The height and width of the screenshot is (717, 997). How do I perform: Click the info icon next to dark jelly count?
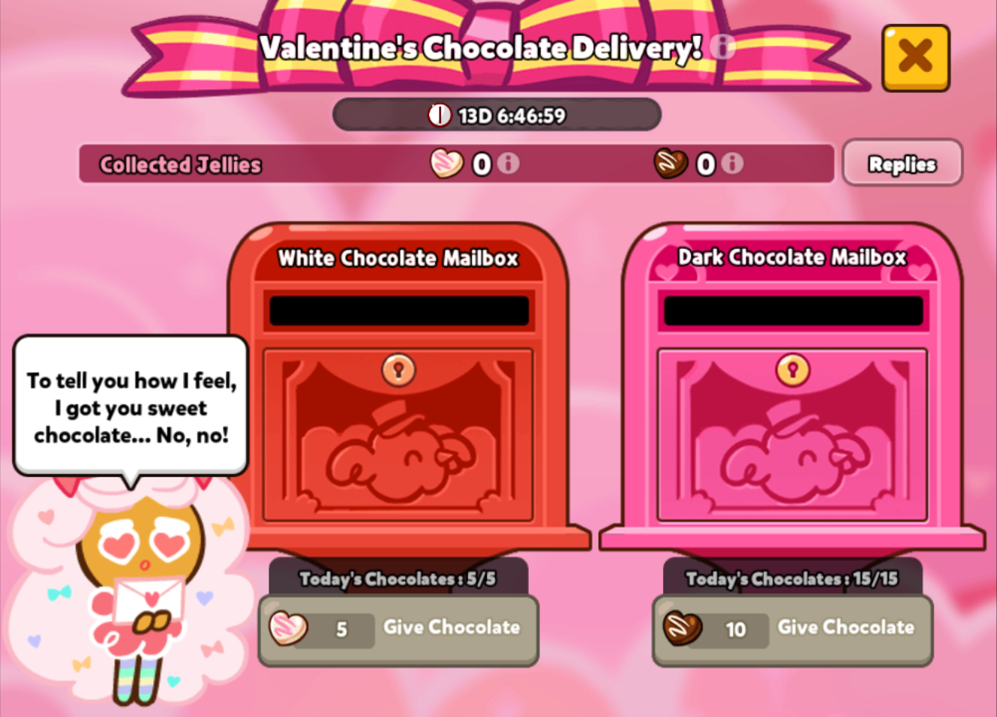point(732,163)
